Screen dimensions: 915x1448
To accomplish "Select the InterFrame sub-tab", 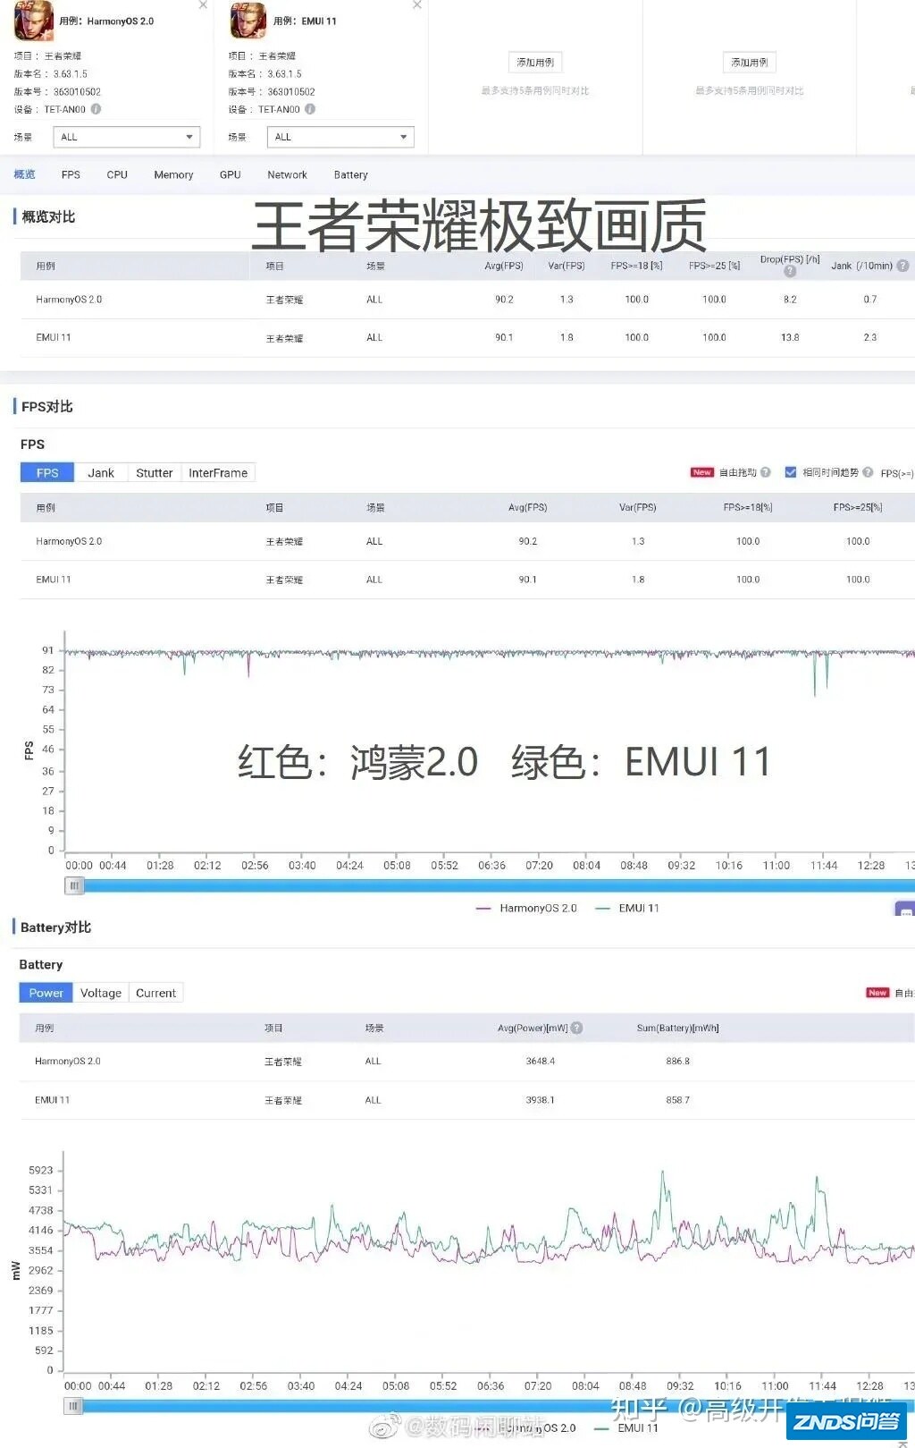I will [x=218, y=473].
